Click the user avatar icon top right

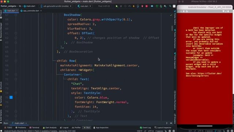174,6
